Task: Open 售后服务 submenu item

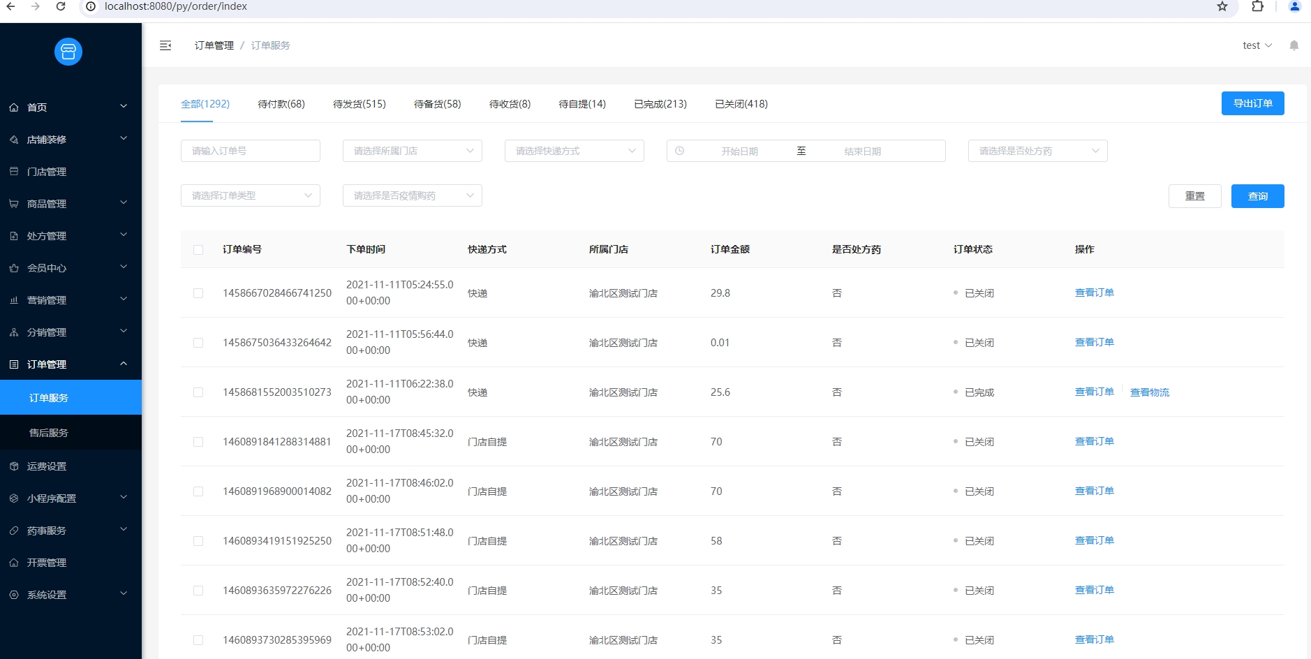Action: (x=71, y=433)
